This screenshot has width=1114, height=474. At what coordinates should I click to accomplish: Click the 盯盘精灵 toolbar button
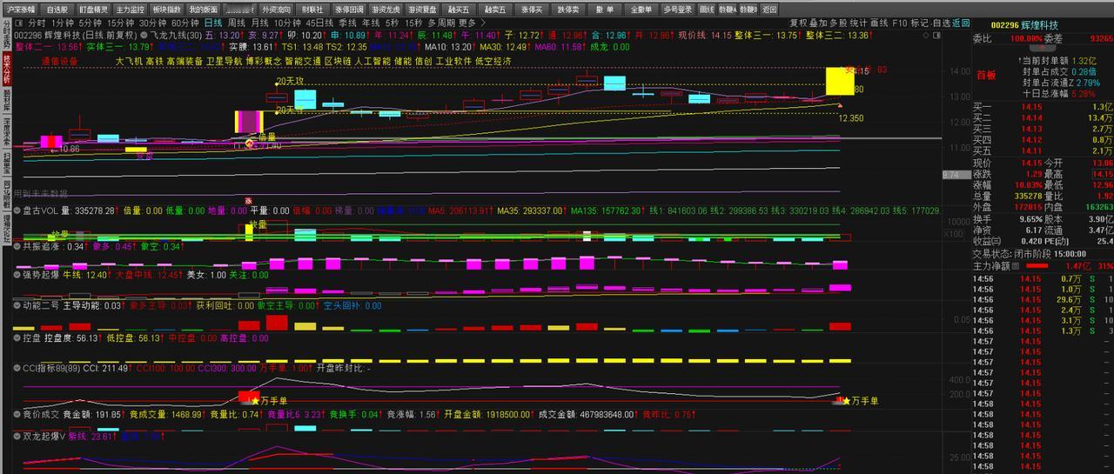tap(95, 9)
